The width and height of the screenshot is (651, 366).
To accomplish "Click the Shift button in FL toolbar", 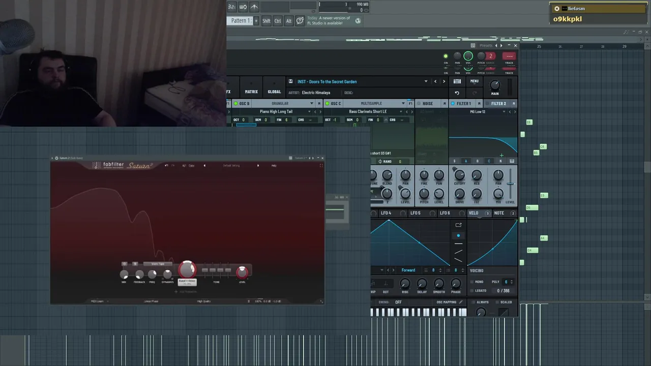I will [267, 21].
